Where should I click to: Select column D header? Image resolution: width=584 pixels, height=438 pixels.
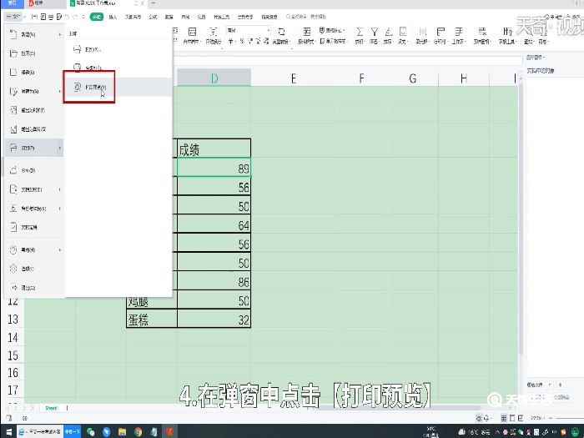pos(214,78)
